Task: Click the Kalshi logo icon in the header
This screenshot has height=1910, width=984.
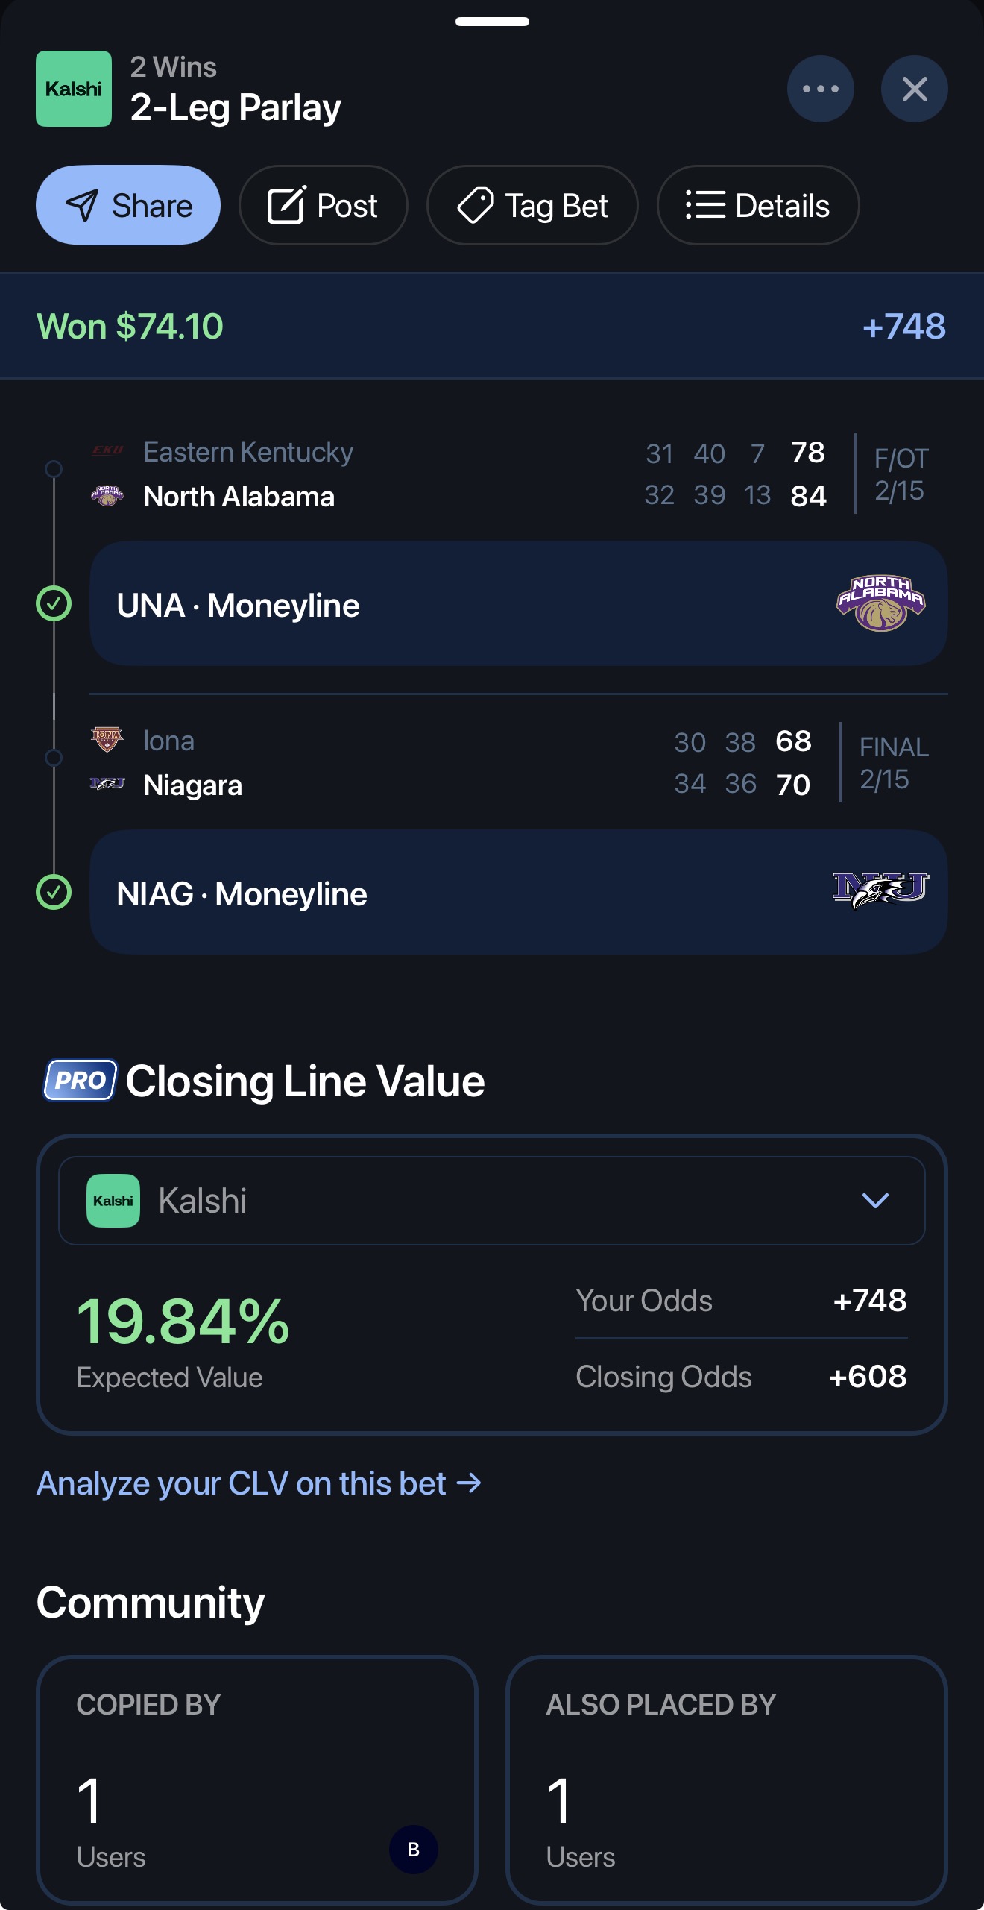Action: pyautogui.click(x=73, y=88)
